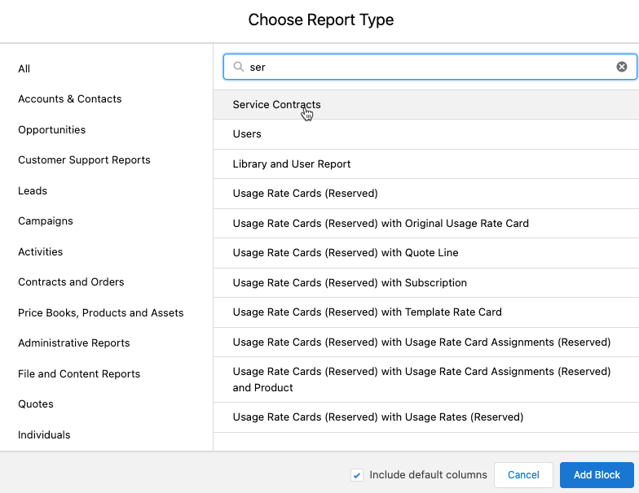Pick the Users report type

pos(247,134)
